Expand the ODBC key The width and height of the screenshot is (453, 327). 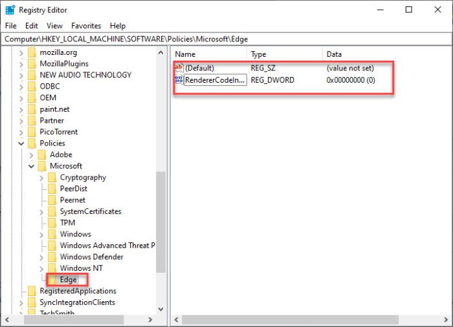[21, 87]
